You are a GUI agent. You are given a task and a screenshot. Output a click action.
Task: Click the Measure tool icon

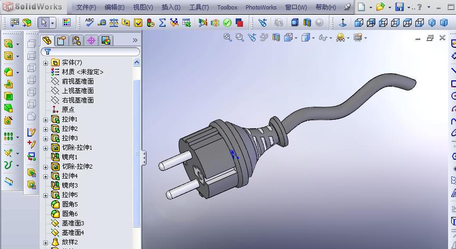(x=102, y=23)
